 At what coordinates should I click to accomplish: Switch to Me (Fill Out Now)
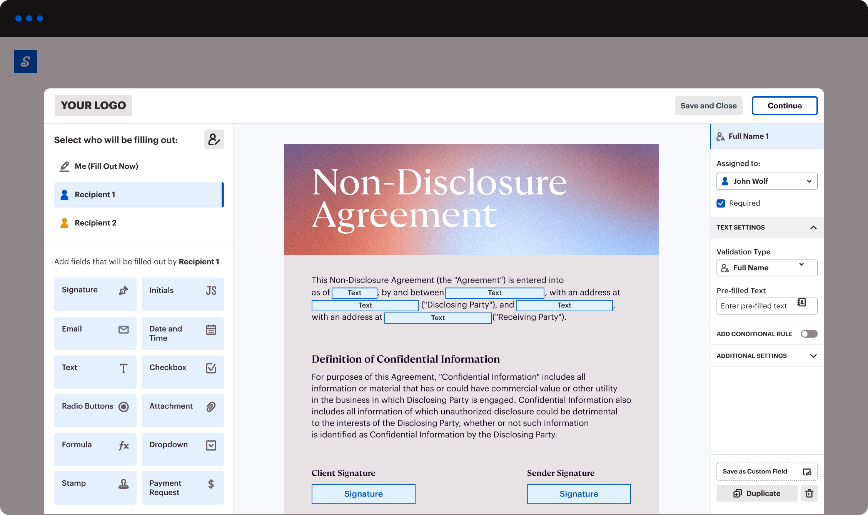(x=107, y=166)
